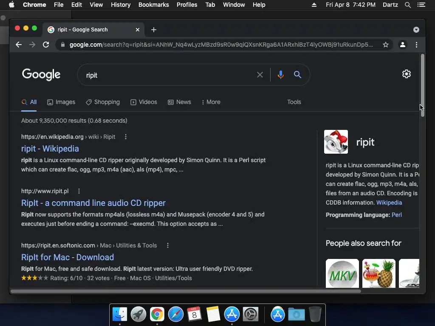This screenshot has height=326, width=435.
Task: Click the vertical page scrollbar
Action: [422, 85]
